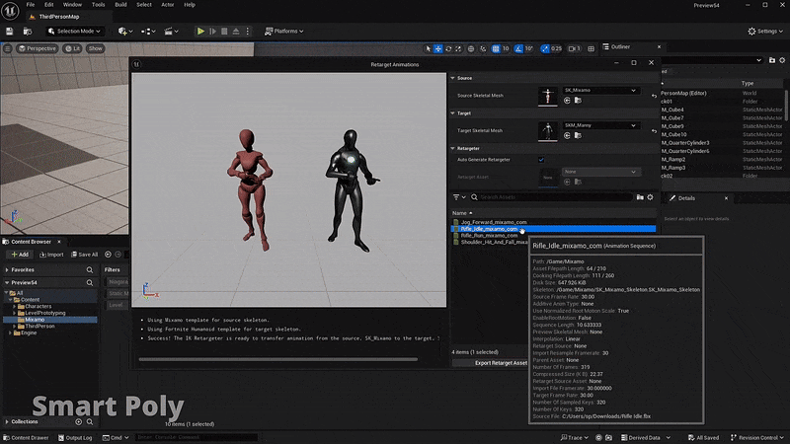Open the Actor menu
The height and width of the screenshot is (444, 790).
pyautogui.click(x=167, y=5)
